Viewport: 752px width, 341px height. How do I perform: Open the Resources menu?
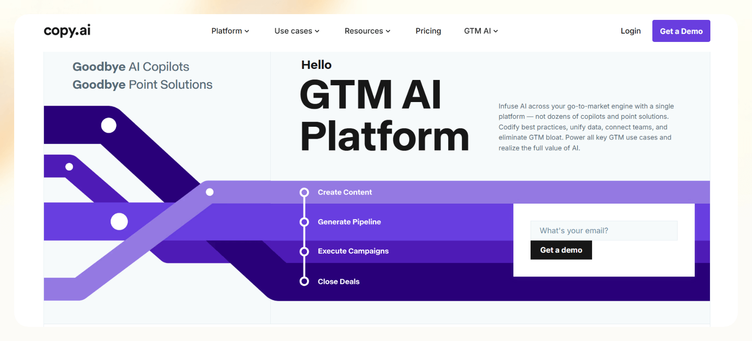(368, 31)
